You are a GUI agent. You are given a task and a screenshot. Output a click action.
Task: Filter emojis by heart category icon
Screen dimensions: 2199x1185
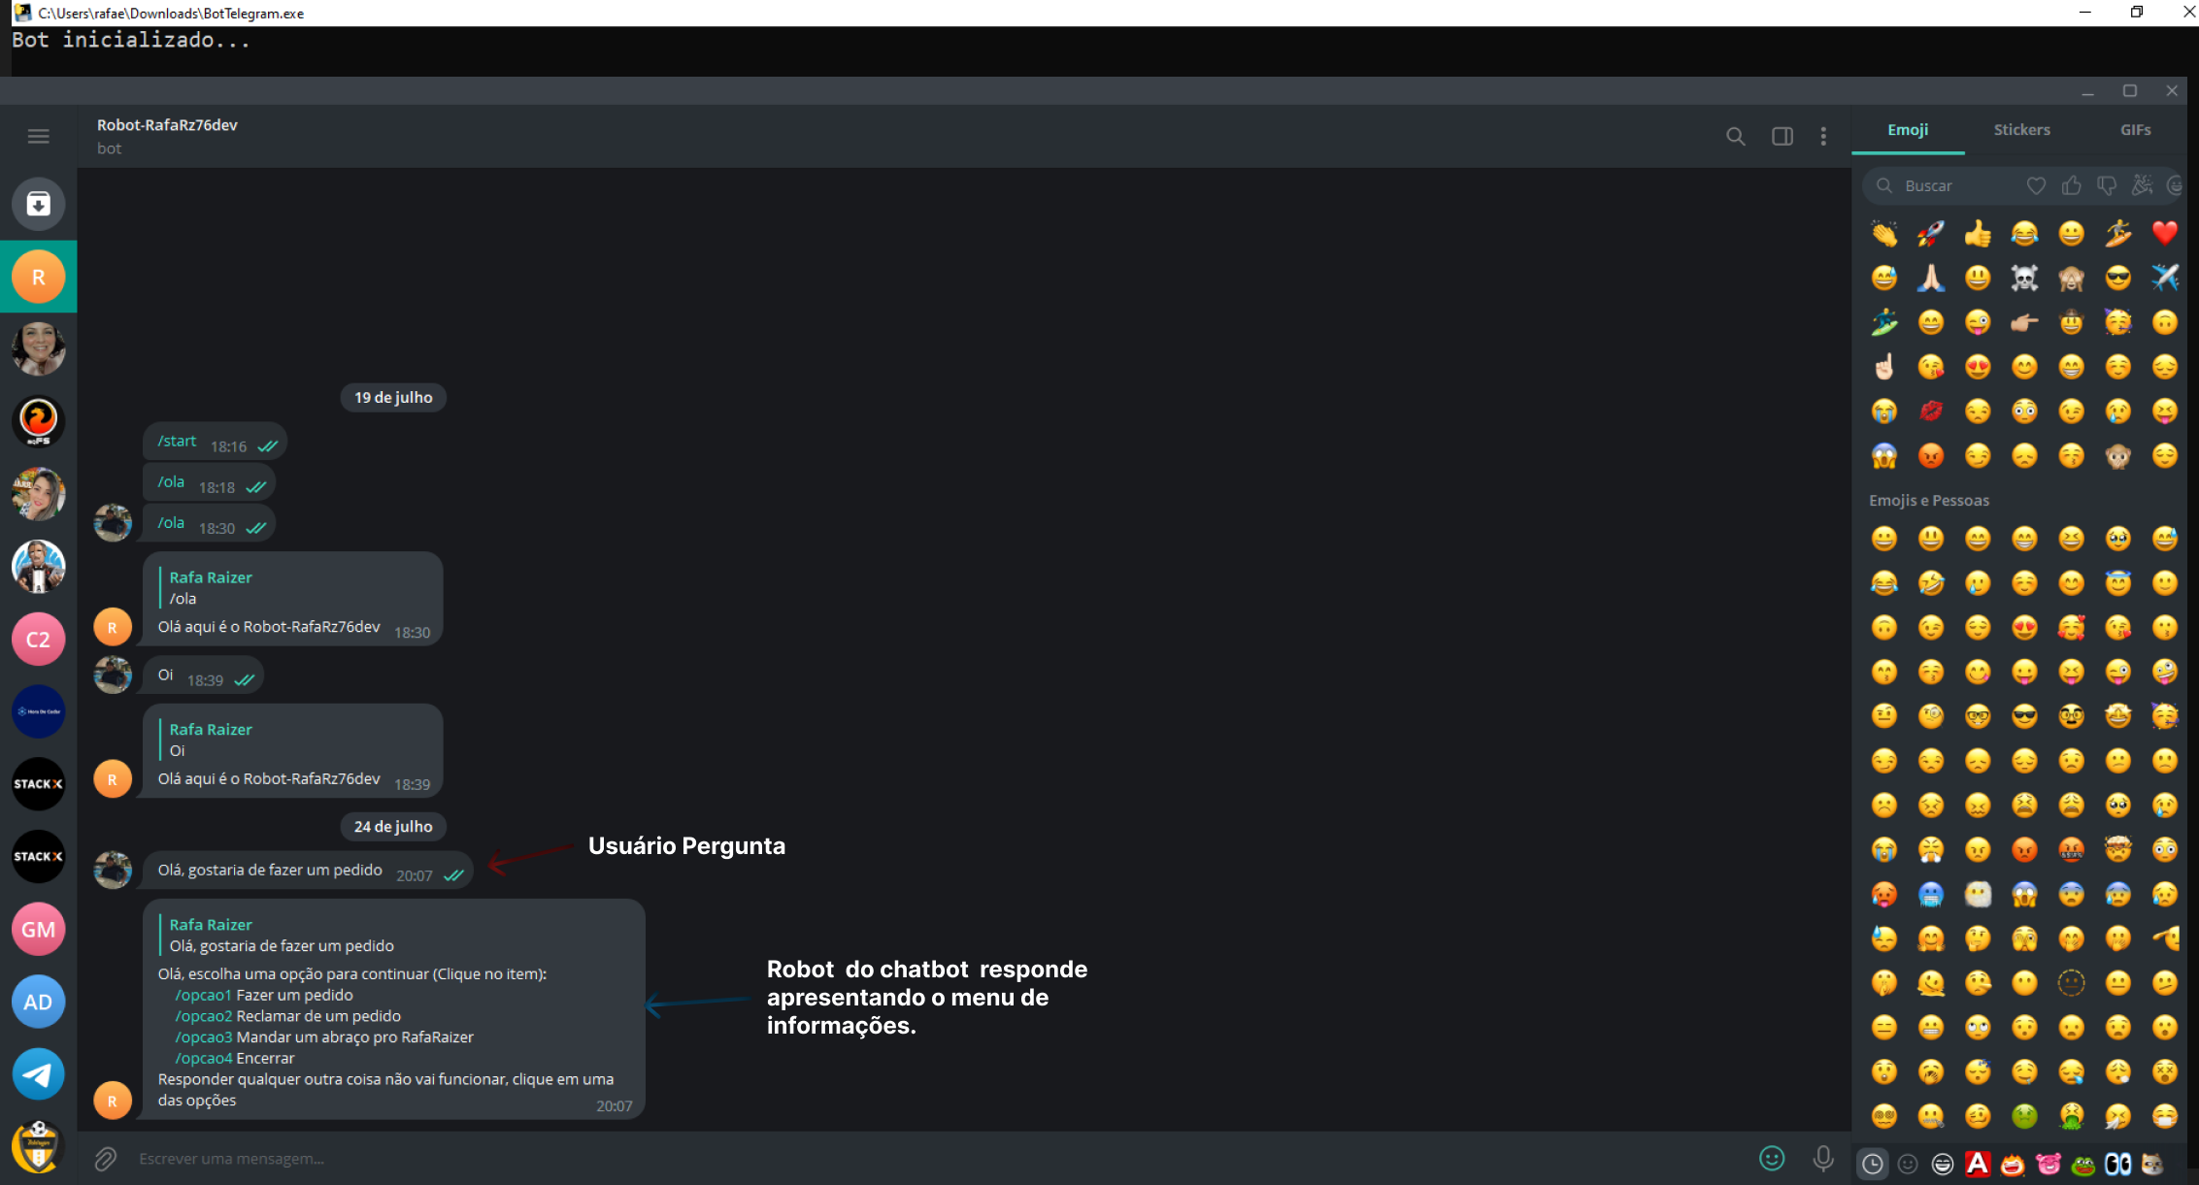pyautogui.click(x=2036, y=185)
